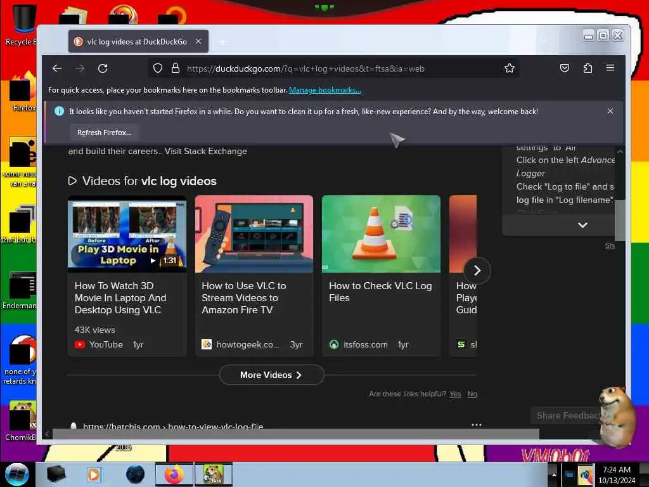Open the hamster Box taskbar icon
This screenshot has height=487, width=649.
(213, 474)
